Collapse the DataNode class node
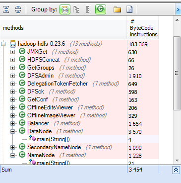This screenshot has height=183, width=181. tap(12, 132)
